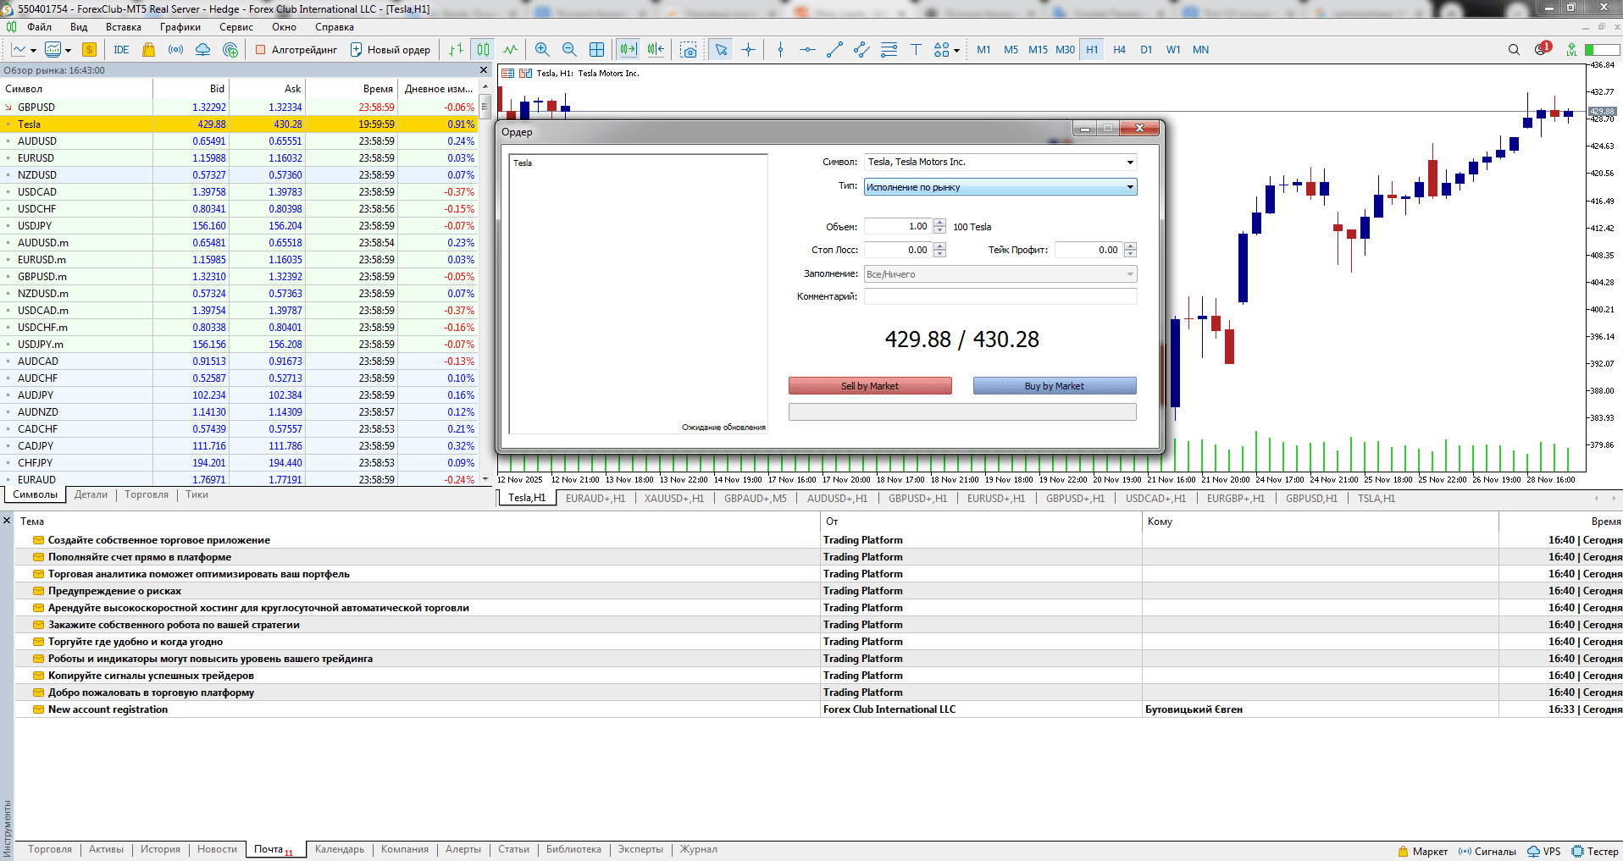1623x861 pixels.
Task: Zoom in the chart with magnifier plus icon
Action: pos(542,50)
